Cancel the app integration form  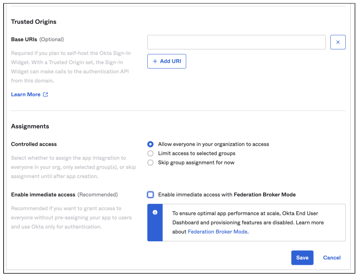click(332, 258)
